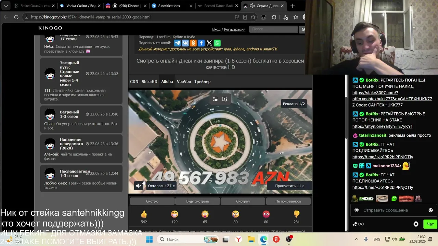Open reading view icon in address bar
The height and width of the screenshot is (246, 438).
tap(245, 17)
